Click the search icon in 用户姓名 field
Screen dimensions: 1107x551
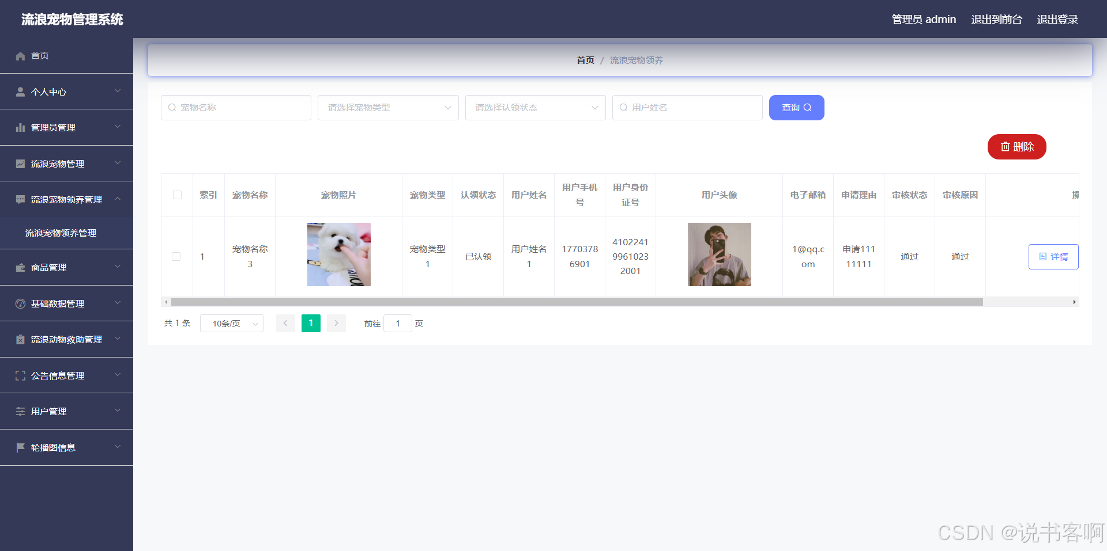point(623,108)
